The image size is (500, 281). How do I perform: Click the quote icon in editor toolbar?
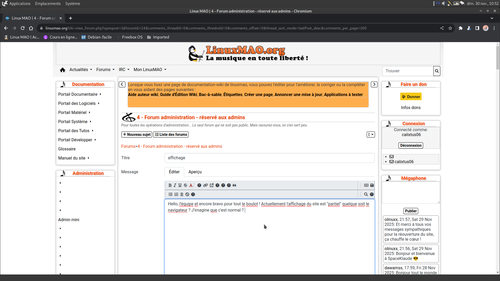click(234, 185)
